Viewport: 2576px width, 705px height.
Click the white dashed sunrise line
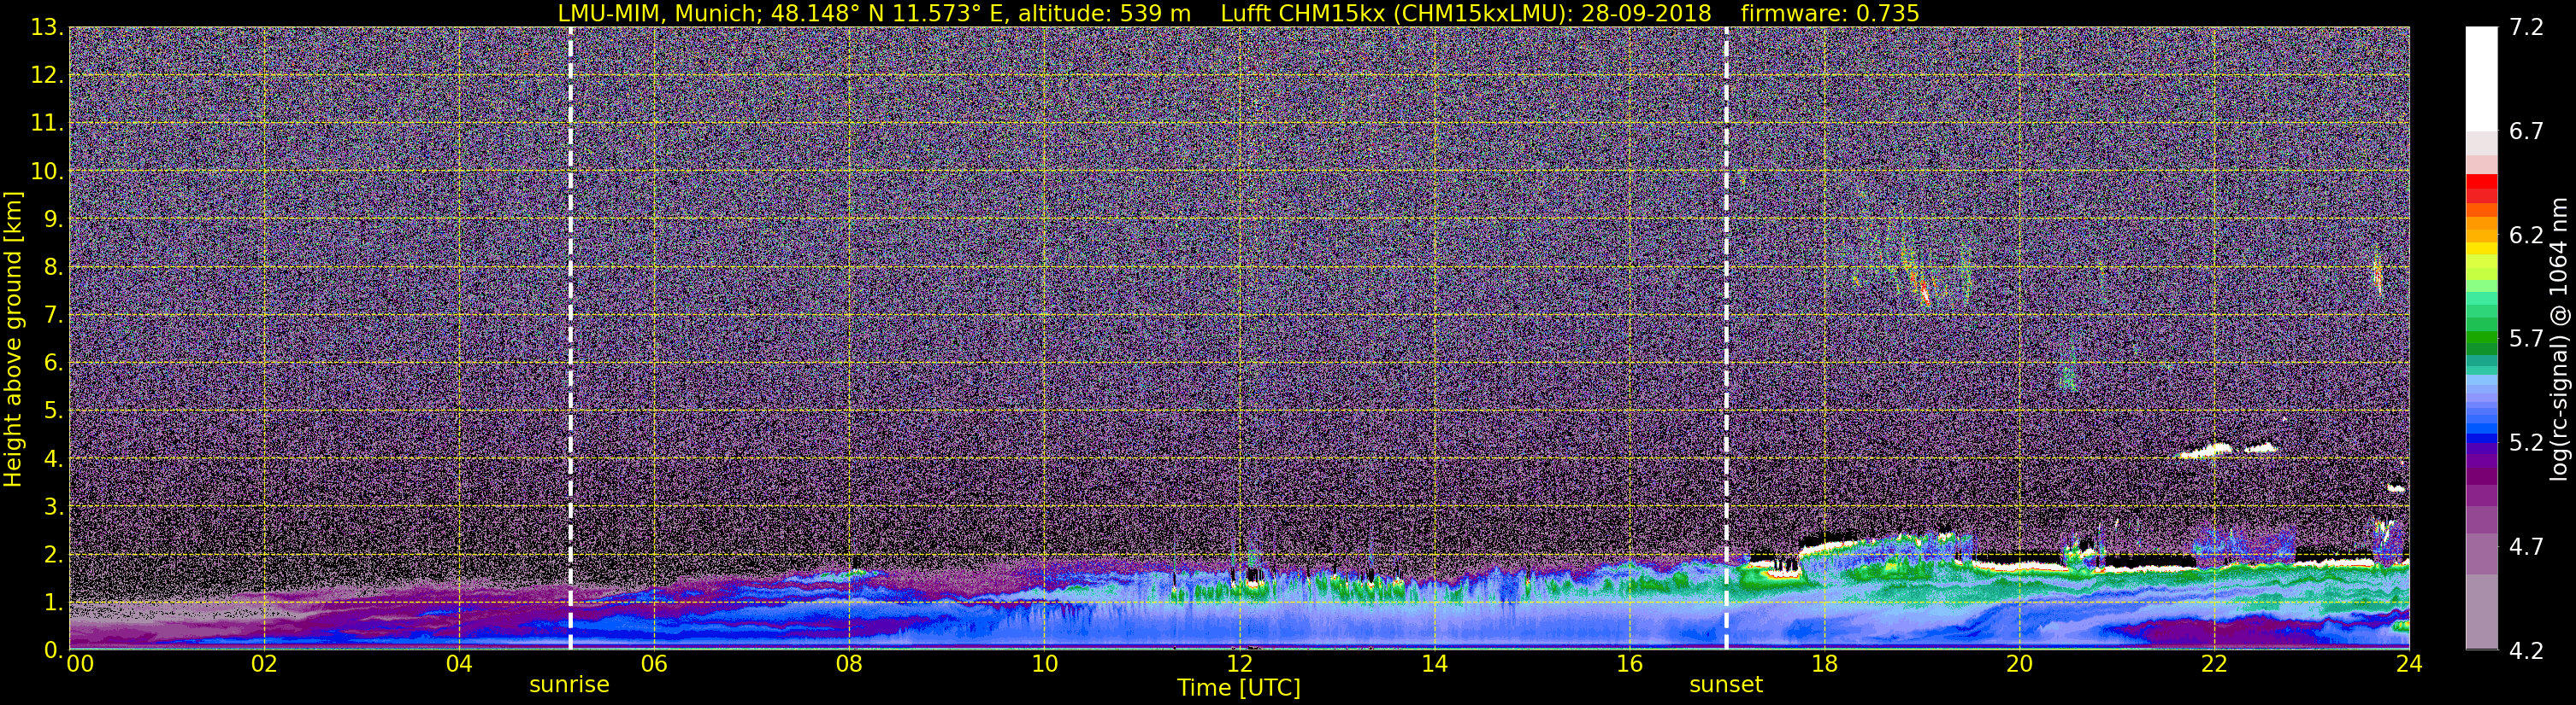tap(570, 339)
